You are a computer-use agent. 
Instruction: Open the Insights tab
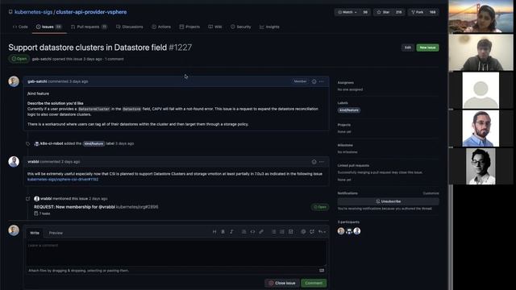tap(269, 27)
